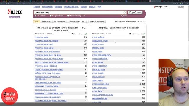
Task: Open query 'курган кухни +на заказ недорого'
Action: point(49,69)
